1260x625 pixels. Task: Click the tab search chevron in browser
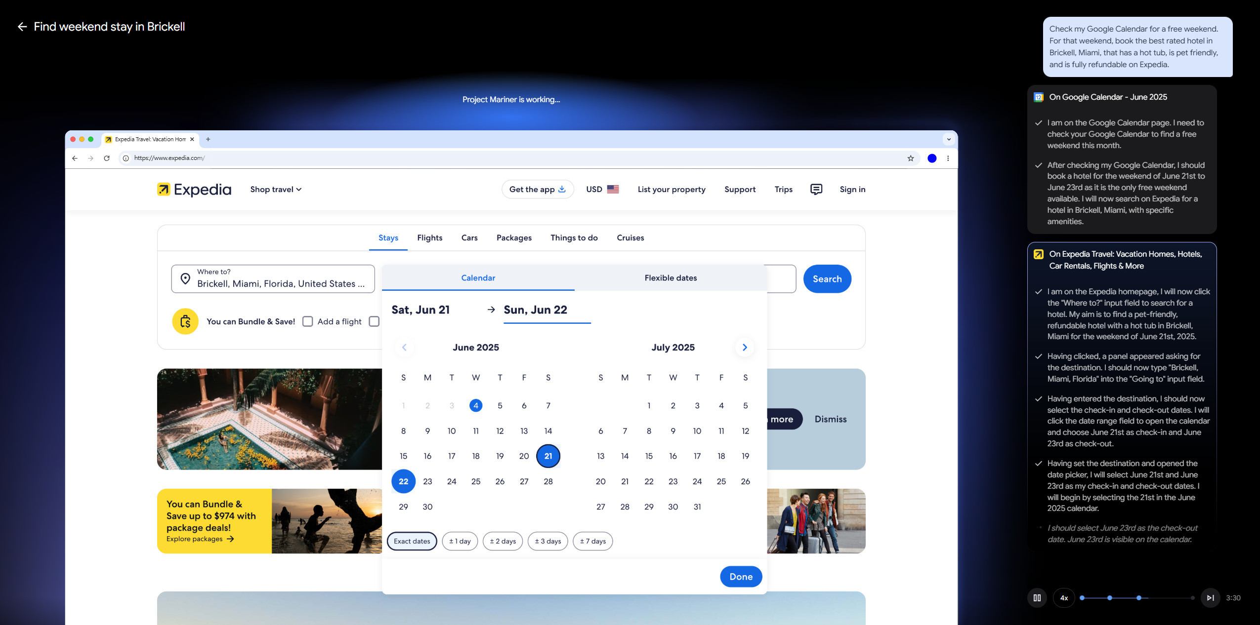(x=949, y=139)
